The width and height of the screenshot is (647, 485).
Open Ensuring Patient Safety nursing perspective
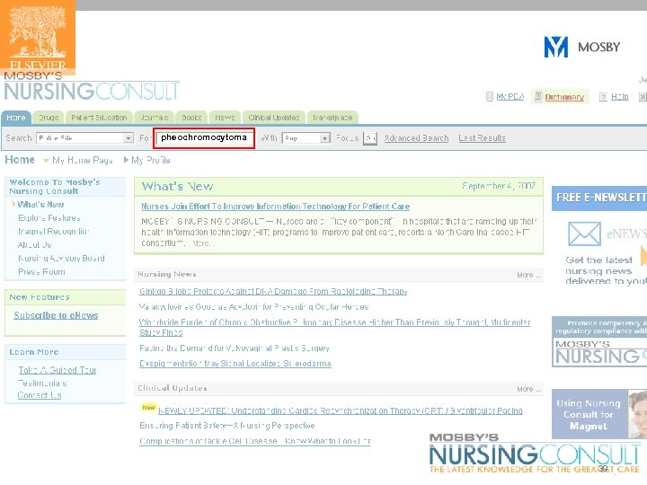[x=227, y=426]
